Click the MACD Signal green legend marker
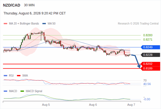 click(x=22, y=91)
